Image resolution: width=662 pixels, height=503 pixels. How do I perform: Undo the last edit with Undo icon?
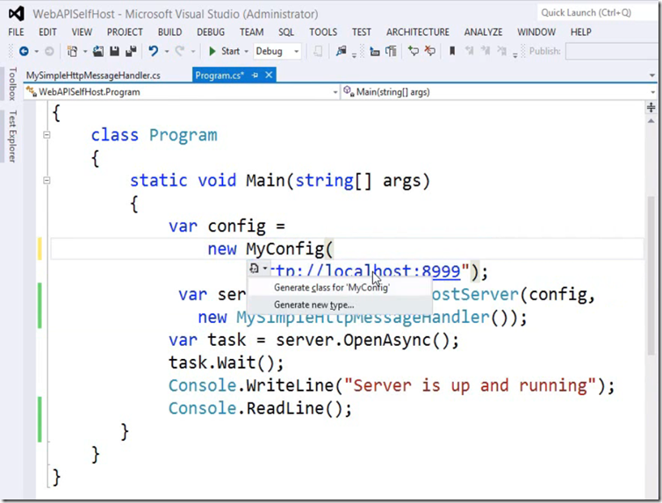pos(153,52)
